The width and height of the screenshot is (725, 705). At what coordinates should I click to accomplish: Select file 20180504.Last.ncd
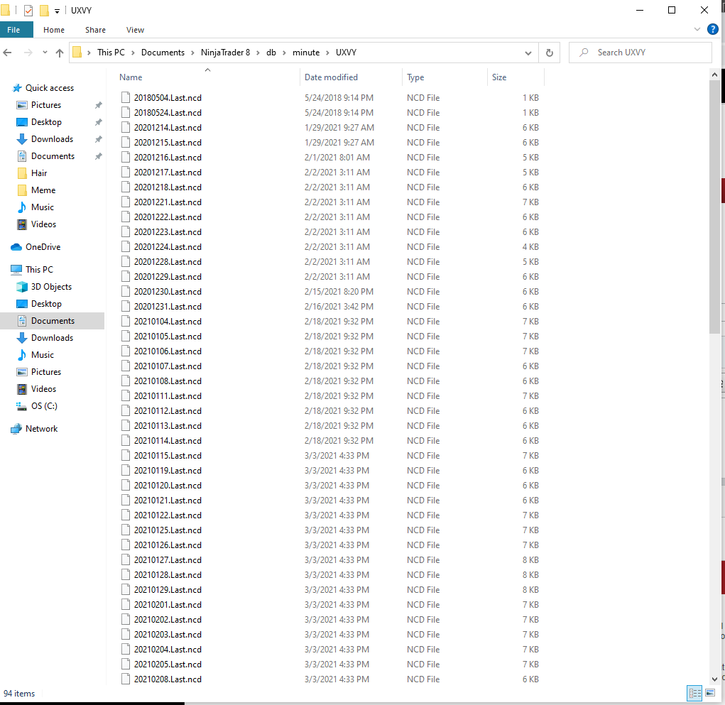[x=168, y=98]
